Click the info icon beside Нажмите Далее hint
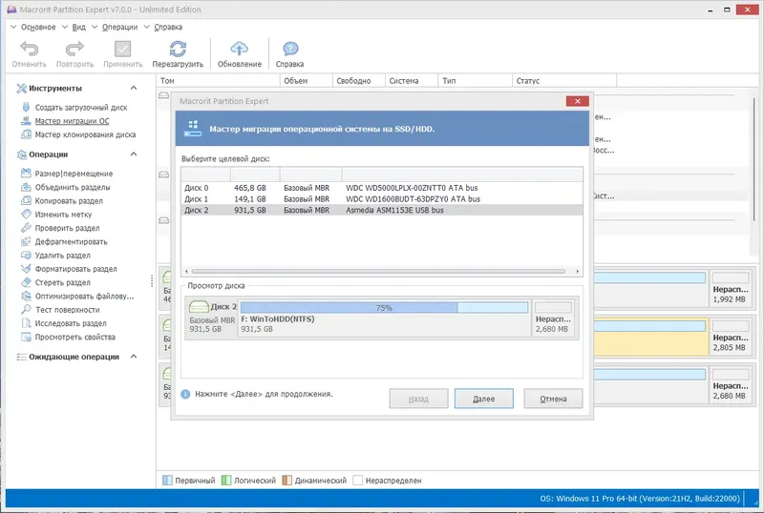 tap(185, 394)
